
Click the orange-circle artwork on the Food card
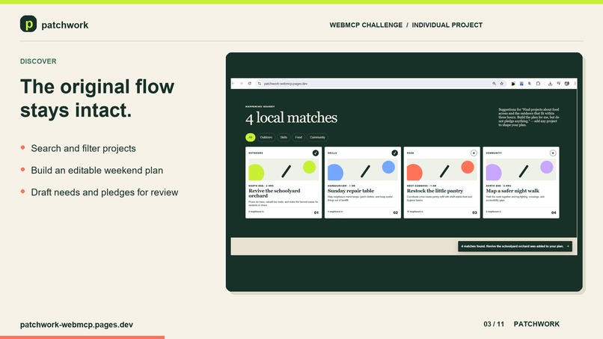click(442, 170)
